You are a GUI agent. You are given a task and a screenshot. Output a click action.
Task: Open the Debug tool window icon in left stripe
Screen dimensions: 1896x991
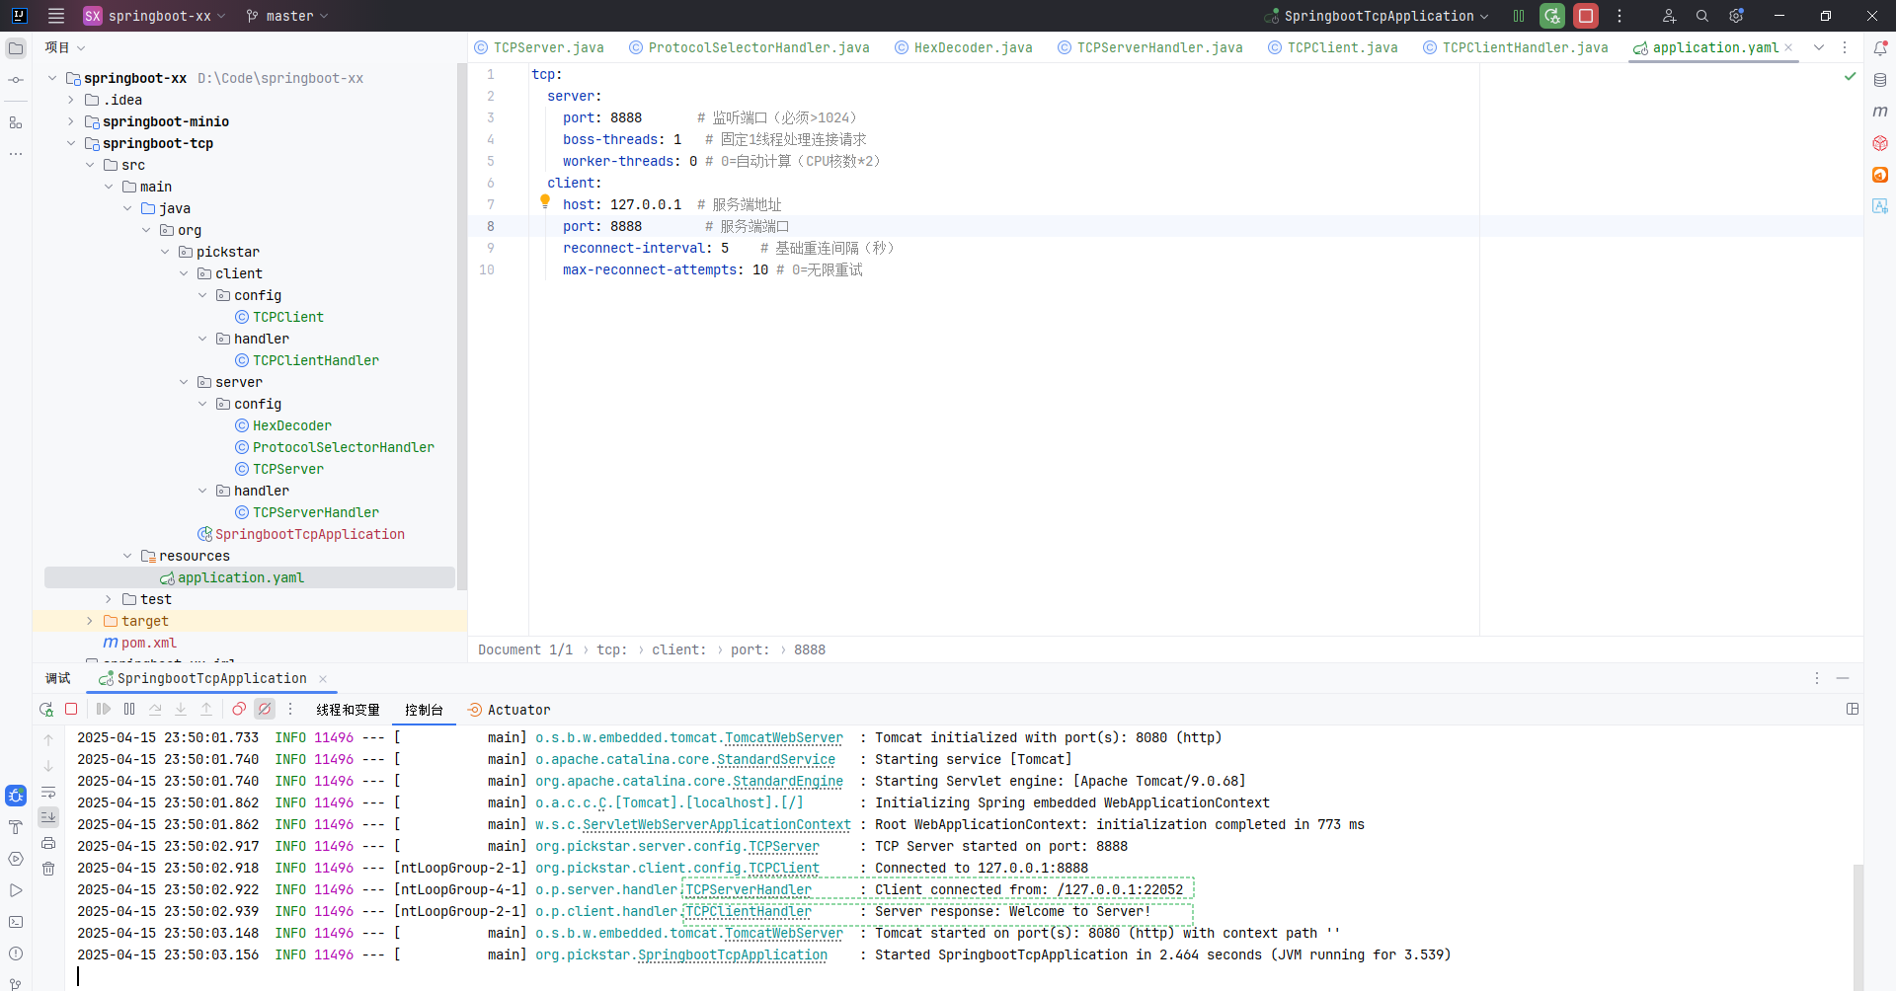(15, 796)
